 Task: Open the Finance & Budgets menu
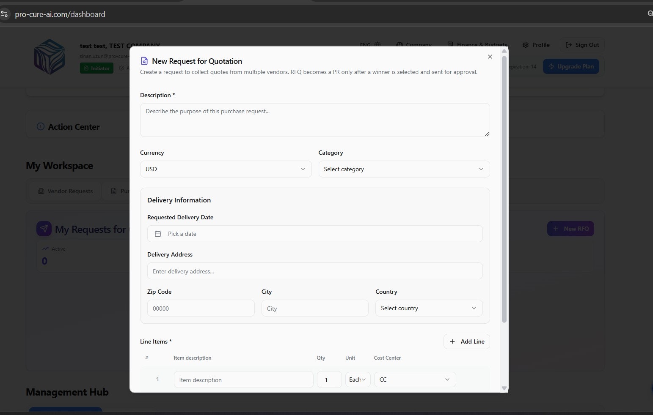point(477,44)
